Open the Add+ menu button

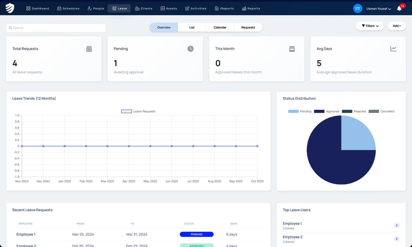click(397, 26)
